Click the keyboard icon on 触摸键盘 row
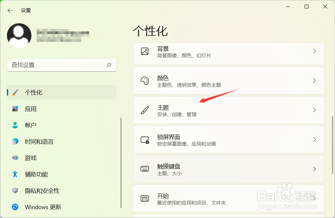This screenshot has width=335, height=218. tap(145, 169)
